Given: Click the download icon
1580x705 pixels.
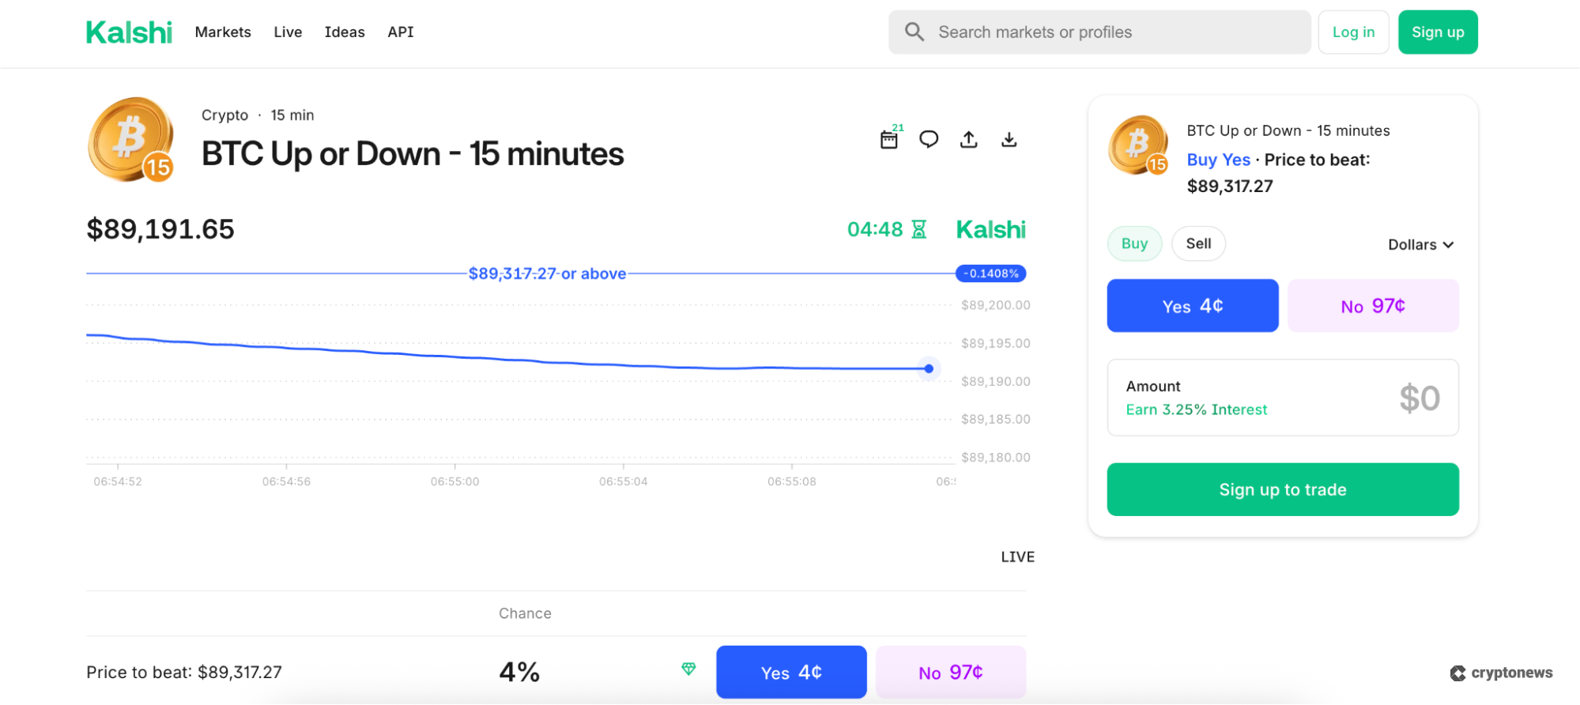Looking at the screenshot, I should click(1009, 140).
